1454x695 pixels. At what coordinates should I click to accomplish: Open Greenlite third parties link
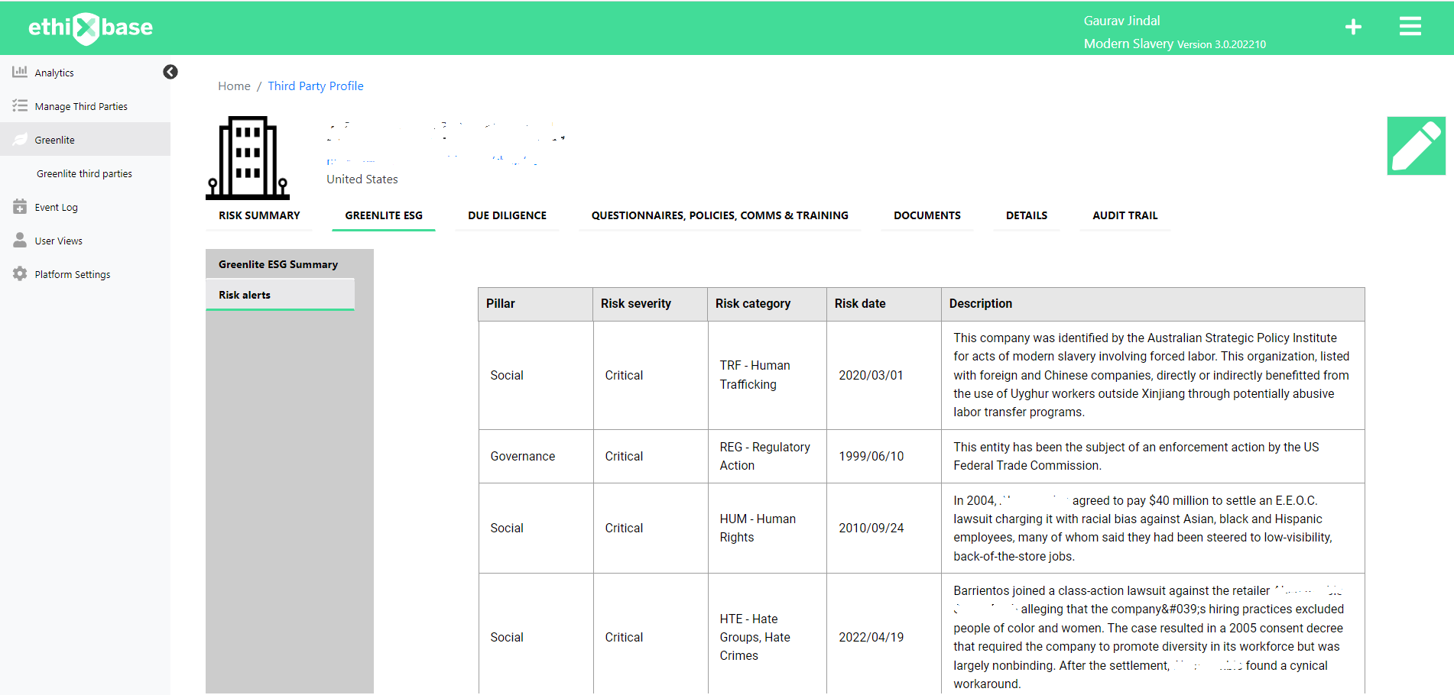84,173
